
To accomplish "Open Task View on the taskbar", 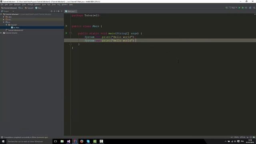I will click(x=56, y=141).
